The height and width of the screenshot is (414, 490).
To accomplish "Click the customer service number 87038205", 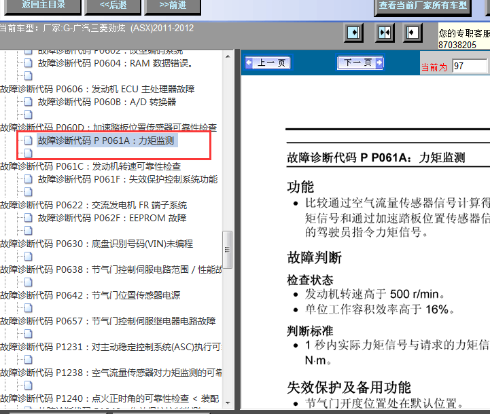I will pos(457,45).
